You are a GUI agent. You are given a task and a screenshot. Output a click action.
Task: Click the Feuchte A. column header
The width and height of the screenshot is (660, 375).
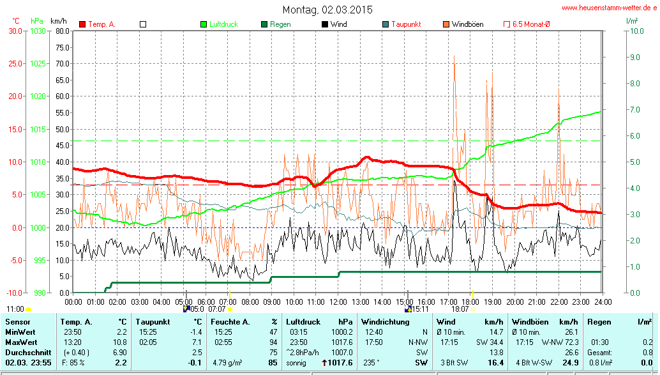pyautogui.click(x=229, y=322)
